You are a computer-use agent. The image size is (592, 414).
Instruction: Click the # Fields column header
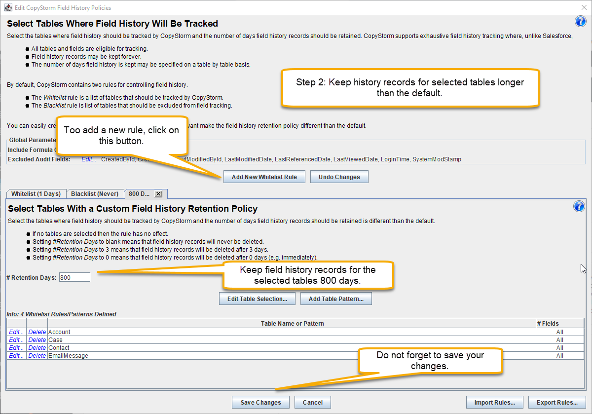click(x=560, y=323)
